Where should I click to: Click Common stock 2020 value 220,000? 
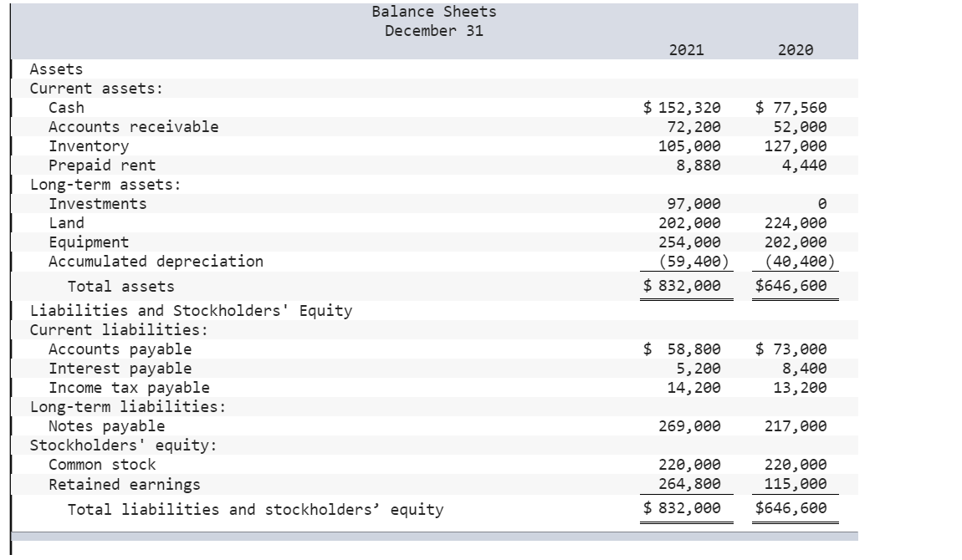(796, 465)
